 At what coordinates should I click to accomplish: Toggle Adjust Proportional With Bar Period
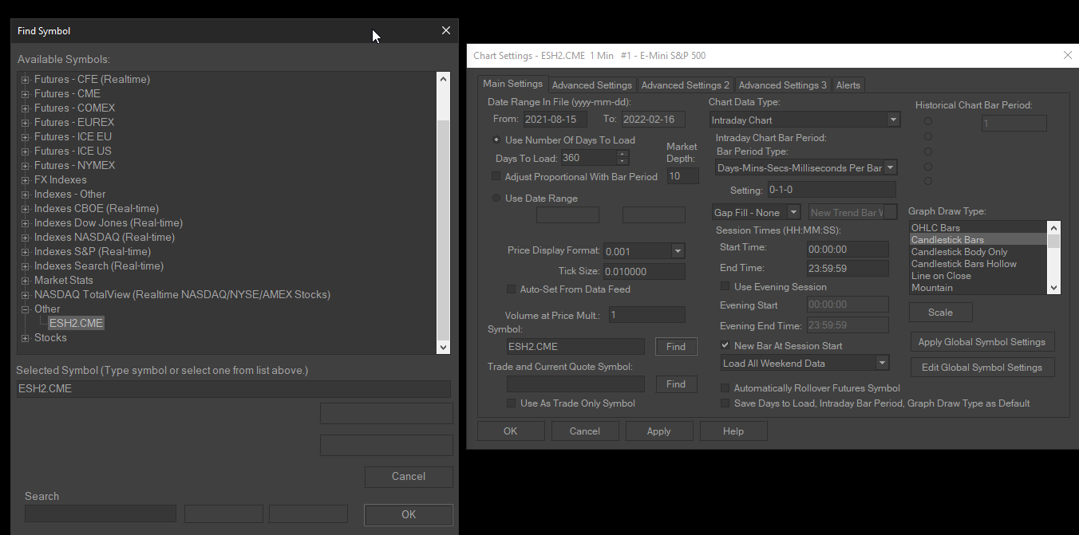pos(496,177)
